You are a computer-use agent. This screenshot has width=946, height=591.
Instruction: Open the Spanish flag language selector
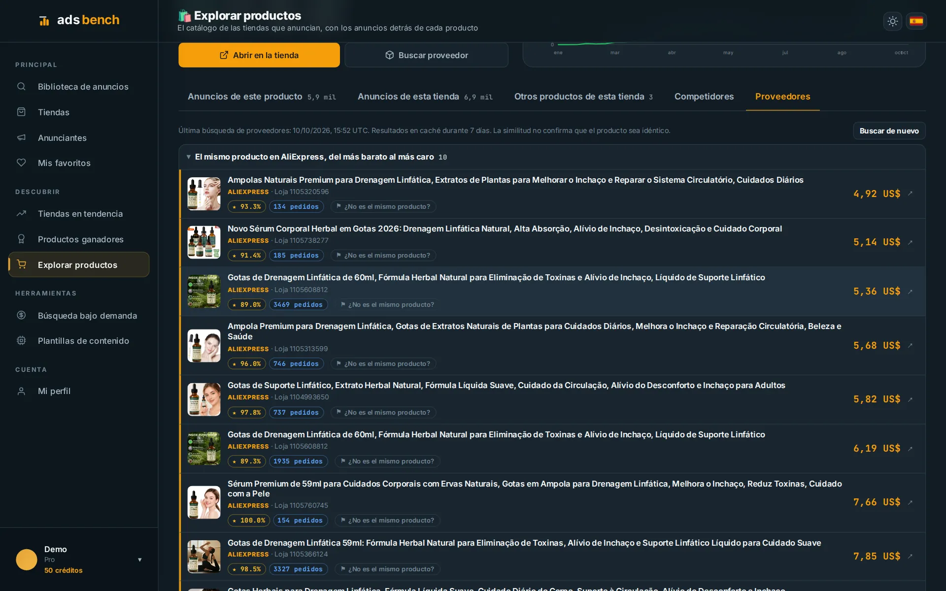point(916,21)
